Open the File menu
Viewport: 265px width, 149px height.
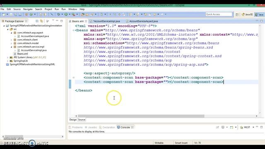point(2,9)
